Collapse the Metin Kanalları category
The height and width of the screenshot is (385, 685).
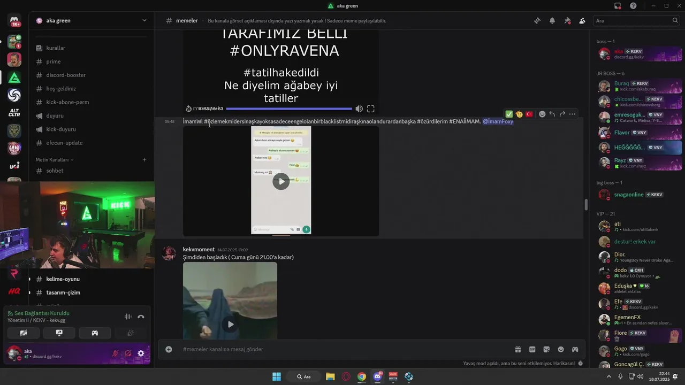click(x=55, y=159)
